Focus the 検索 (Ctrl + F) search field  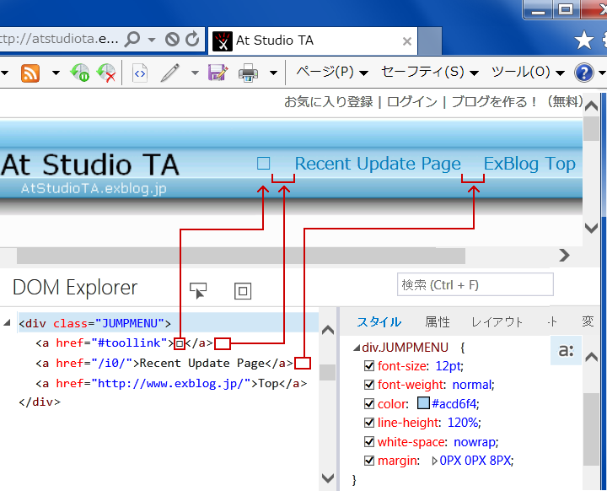475,284
